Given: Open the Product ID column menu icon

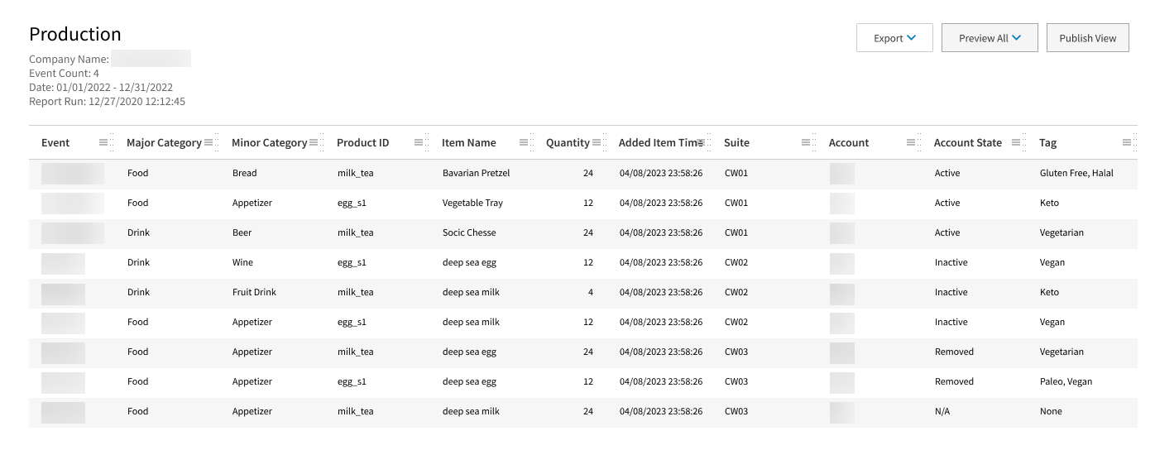Looking at the screenshot, I should 419,143.
